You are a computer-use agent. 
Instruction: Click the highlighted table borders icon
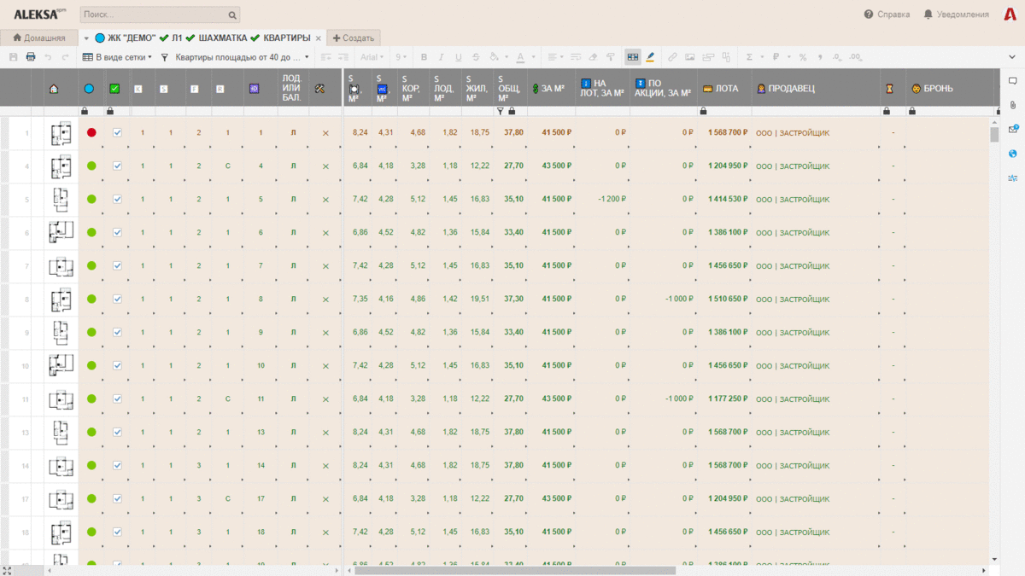[x=632, y=57]
